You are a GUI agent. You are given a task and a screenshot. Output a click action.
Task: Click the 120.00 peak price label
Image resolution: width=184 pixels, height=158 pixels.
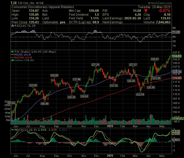(x=54, y=75)
